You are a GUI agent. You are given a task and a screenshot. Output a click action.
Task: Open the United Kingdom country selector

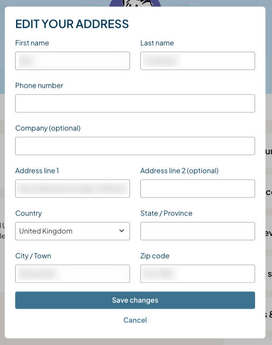coord(73,231)
